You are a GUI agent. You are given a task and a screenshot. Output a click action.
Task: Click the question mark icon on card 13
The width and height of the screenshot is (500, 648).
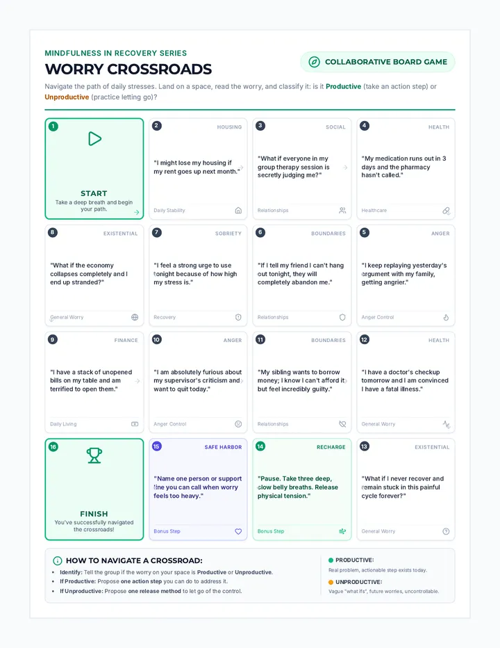446,531
